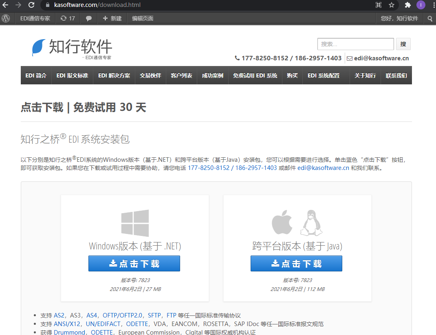Open the purple profile avatar
The width and height of the screenshot is (436, 335).
click(421, 5)
